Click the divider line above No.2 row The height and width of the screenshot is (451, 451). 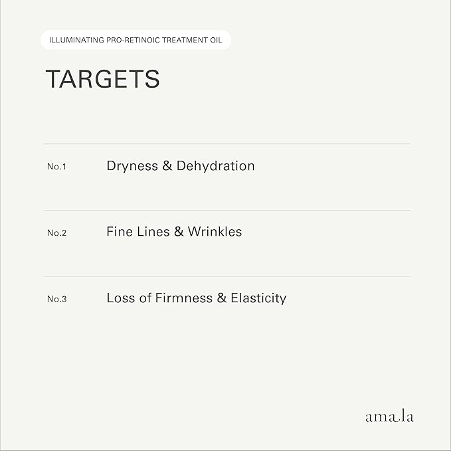[226, 210]
